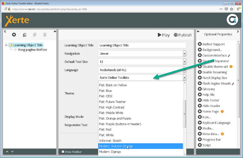Open the Language dropdown
This screenshot has width=243, height=158.
point(185,70)
